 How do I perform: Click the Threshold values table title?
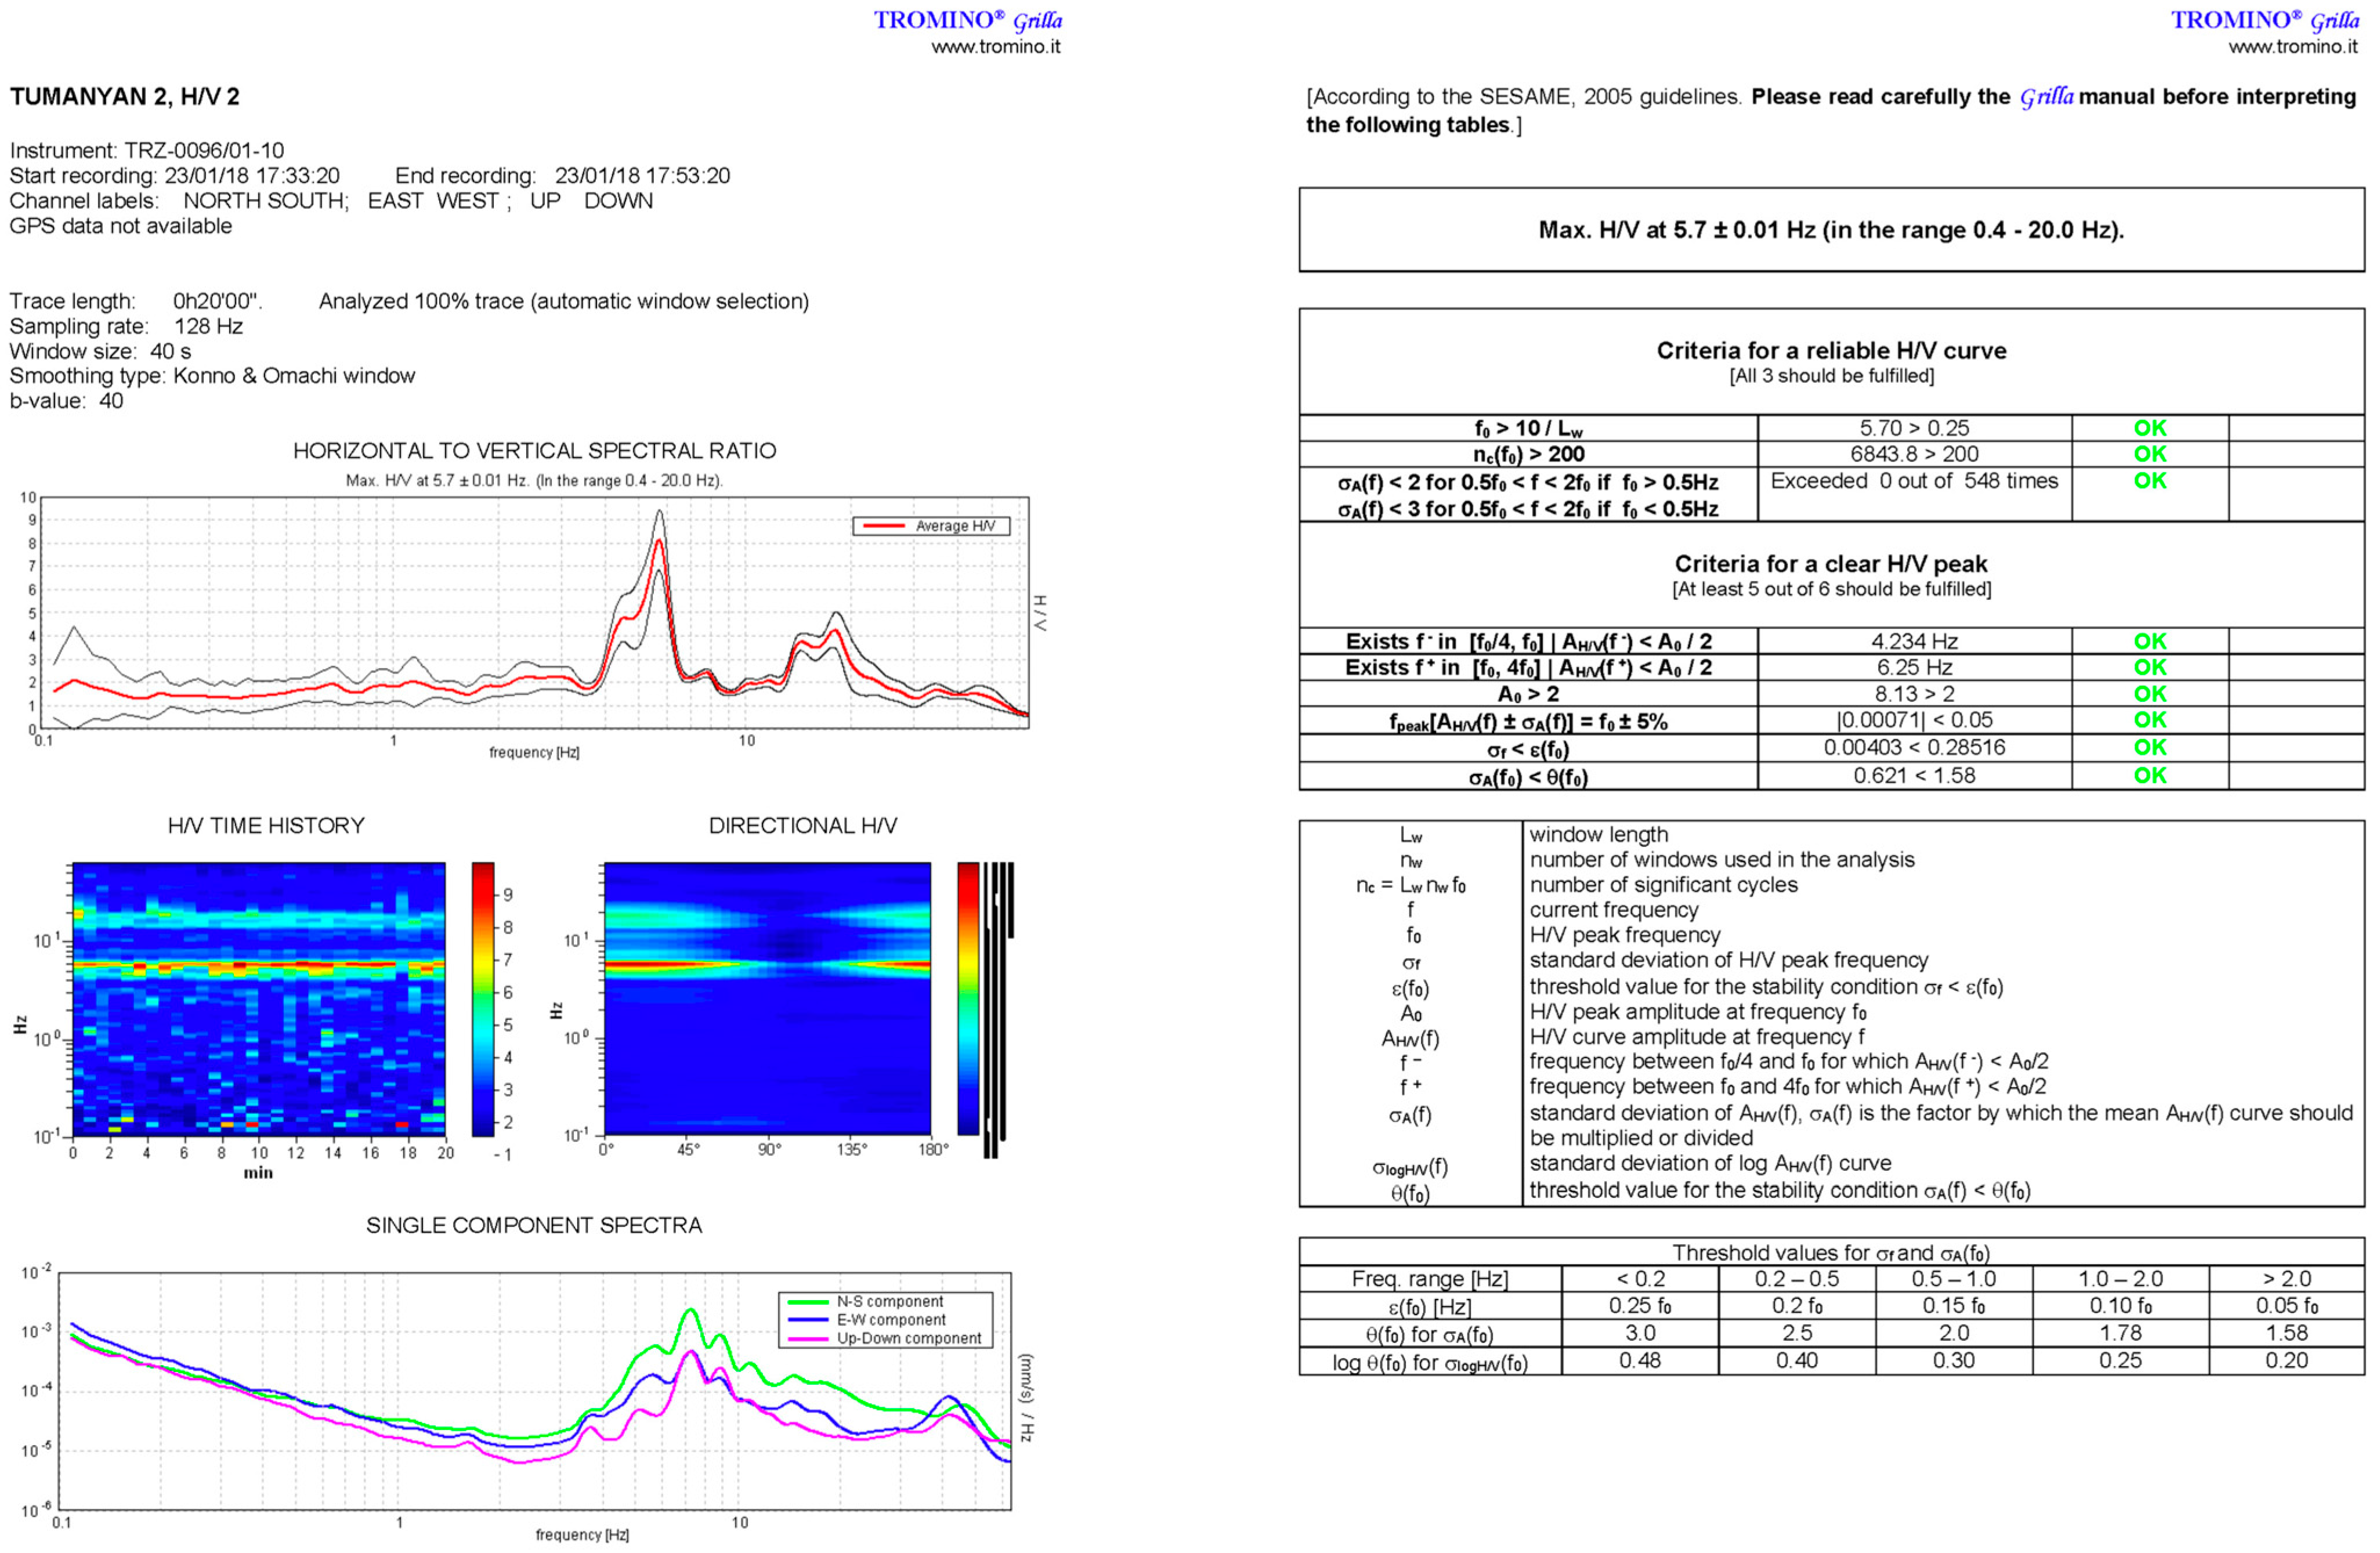(x=1831, y=1253)
